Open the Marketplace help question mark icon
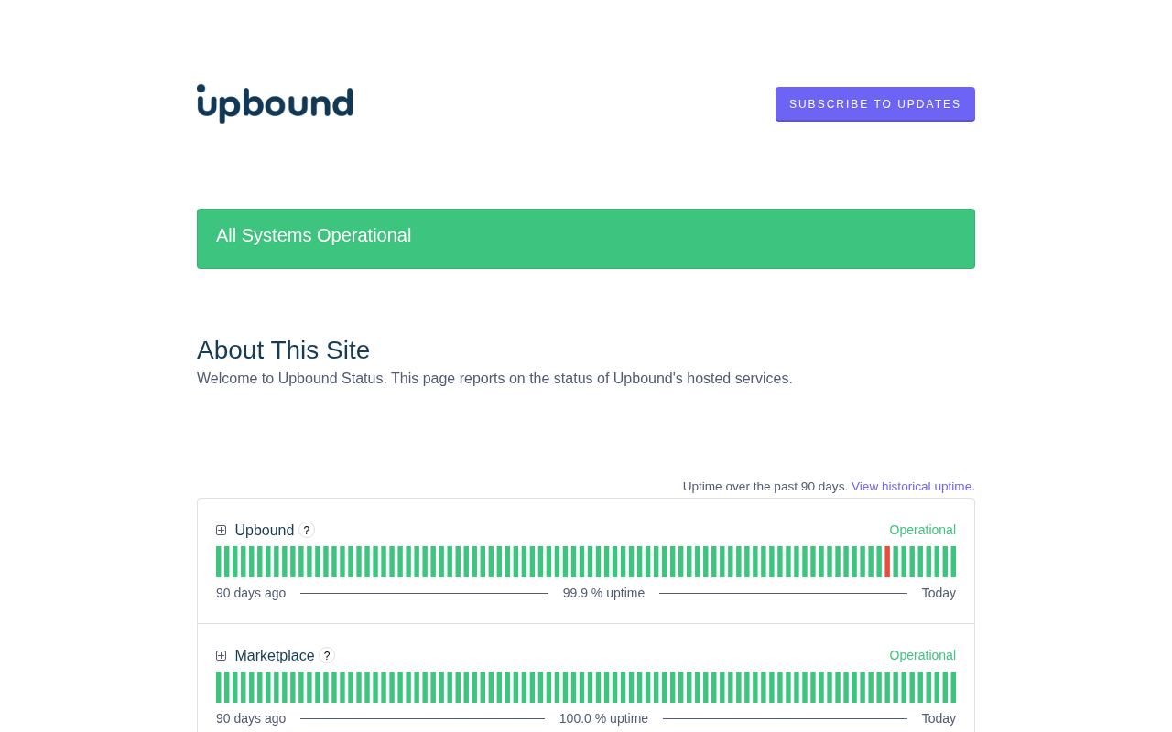The height and width of the screenshot is (732, 1172). 327,655
